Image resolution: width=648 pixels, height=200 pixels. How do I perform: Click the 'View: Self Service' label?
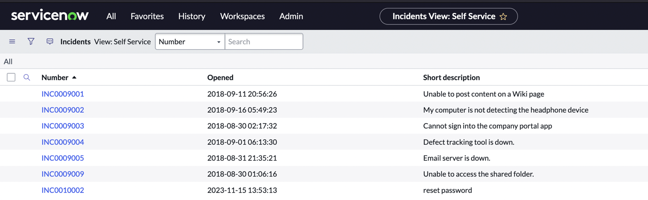[x=122, y=42]
